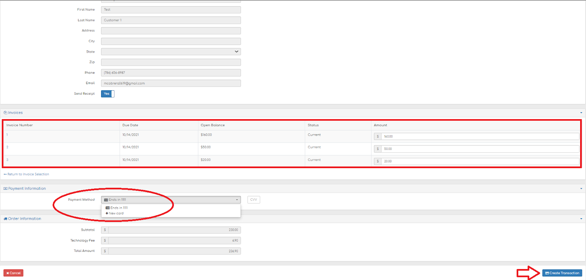Screen dimensions: 586x280
Task: Click the Current status of invoice 2
Action: (314, 147)
